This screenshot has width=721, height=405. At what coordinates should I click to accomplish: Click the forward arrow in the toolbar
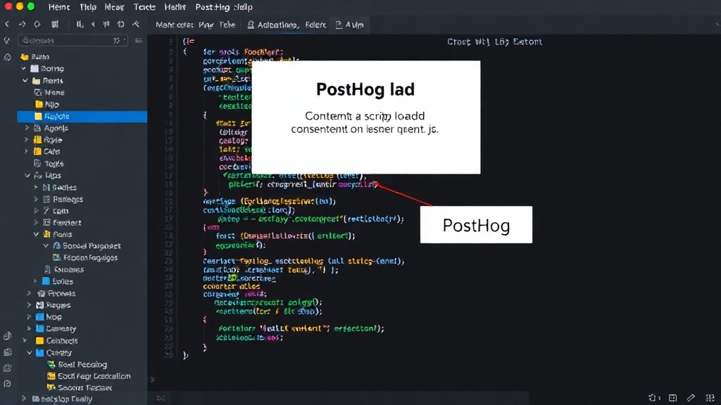click(22, 25)
